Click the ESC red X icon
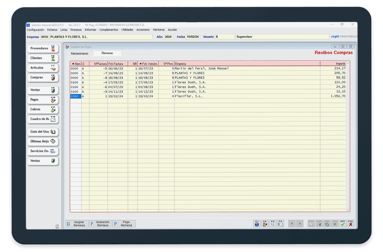 [351, 224]
